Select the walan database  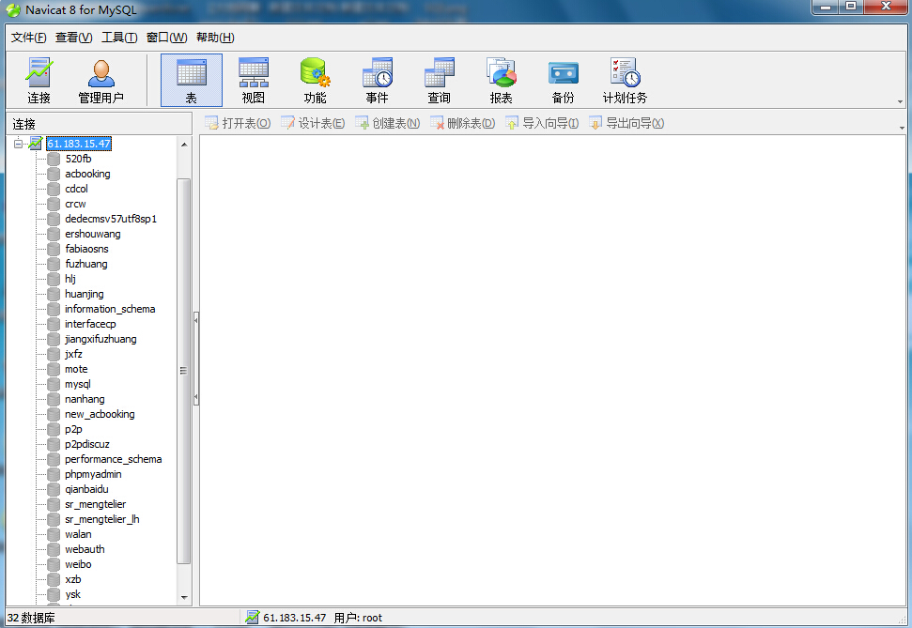[79, 534]
